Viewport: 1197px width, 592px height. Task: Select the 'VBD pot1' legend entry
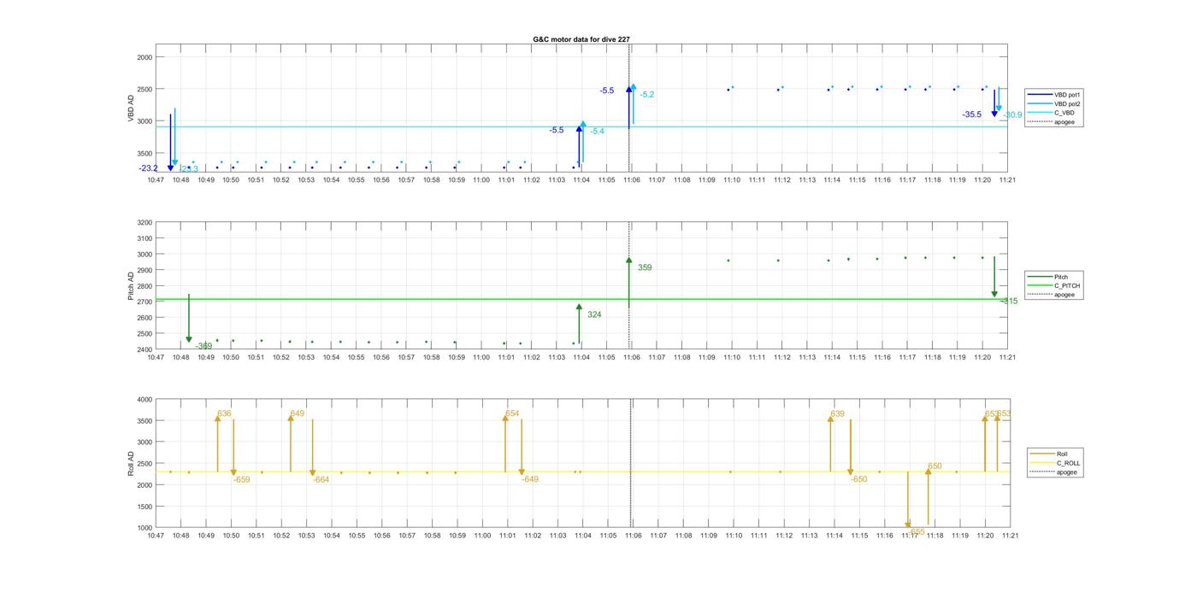point(1054,95)
